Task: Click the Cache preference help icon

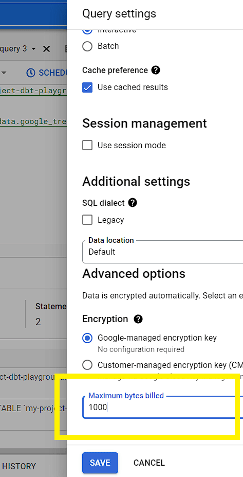Action: tap(156, 70)
